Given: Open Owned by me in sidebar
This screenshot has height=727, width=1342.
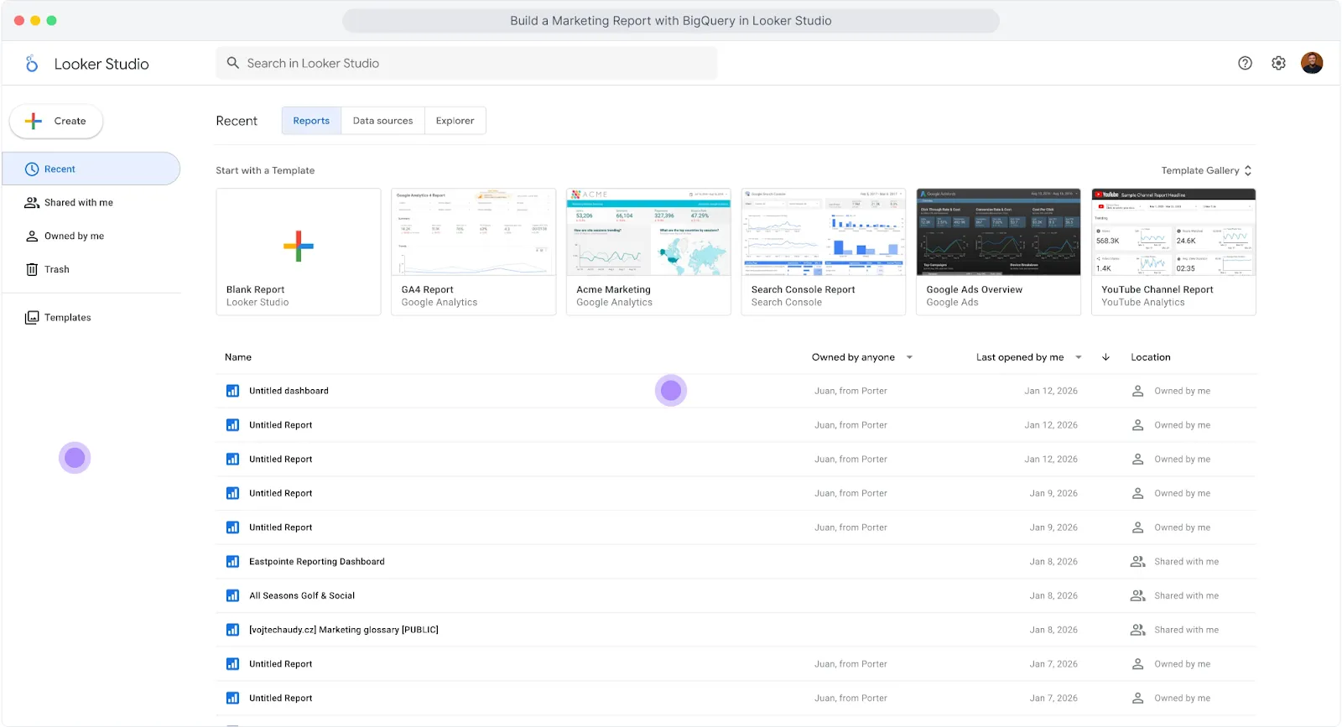Looking at the screenshot, I should point(74,236).
